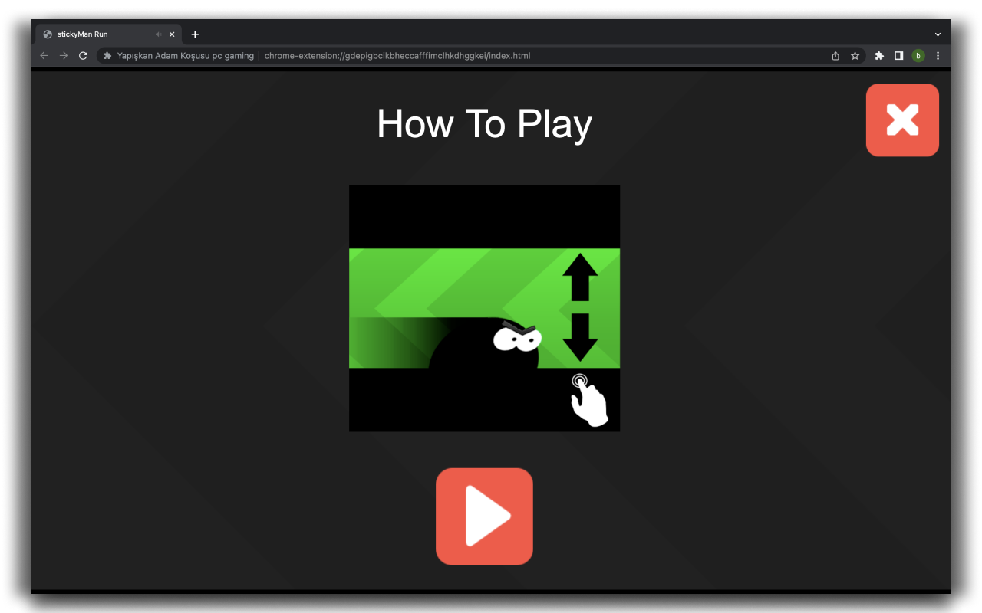Click the profile avatar circle labeled b
This screenshot has width=982, height=613.
918,55
